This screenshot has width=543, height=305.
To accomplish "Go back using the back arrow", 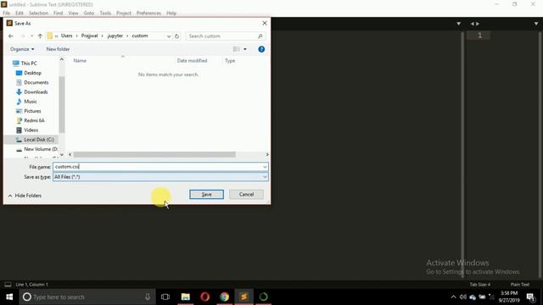I will pyautogui.click(x=11, y=36).
